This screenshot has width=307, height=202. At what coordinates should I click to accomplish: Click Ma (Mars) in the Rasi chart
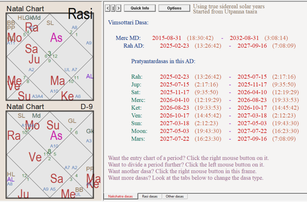57,81
